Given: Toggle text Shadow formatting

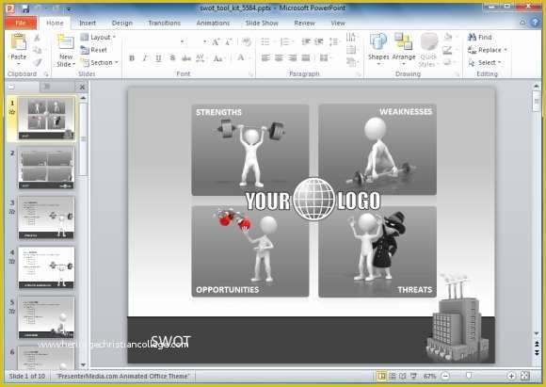Looking at the screenshot, I should [172, 58].
